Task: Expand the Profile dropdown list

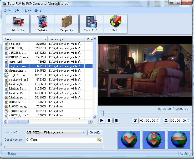Action: tap(83, 132)
